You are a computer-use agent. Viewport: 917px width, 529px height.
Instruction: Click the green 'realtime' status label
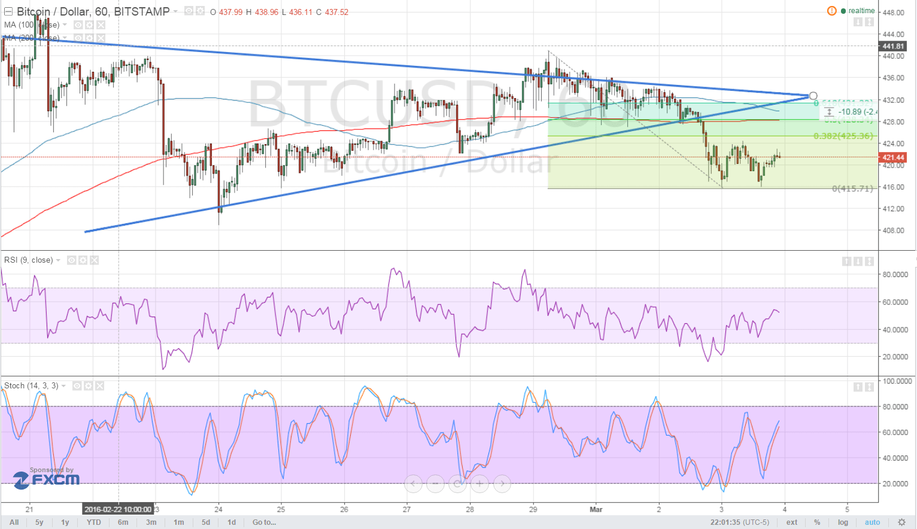[x=861, y=11]
